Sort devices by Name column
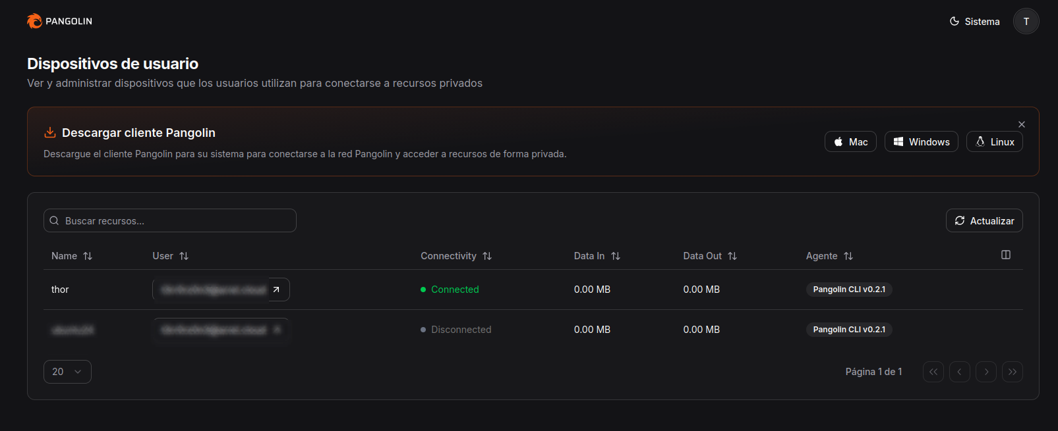 click(72, 256)
